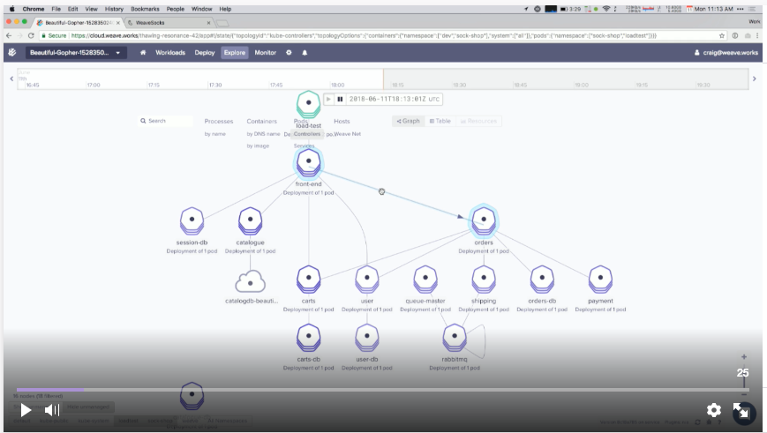The width and height of the screenshot is (767, 433).
Task: Switch to Resources view
Action: 478,121
